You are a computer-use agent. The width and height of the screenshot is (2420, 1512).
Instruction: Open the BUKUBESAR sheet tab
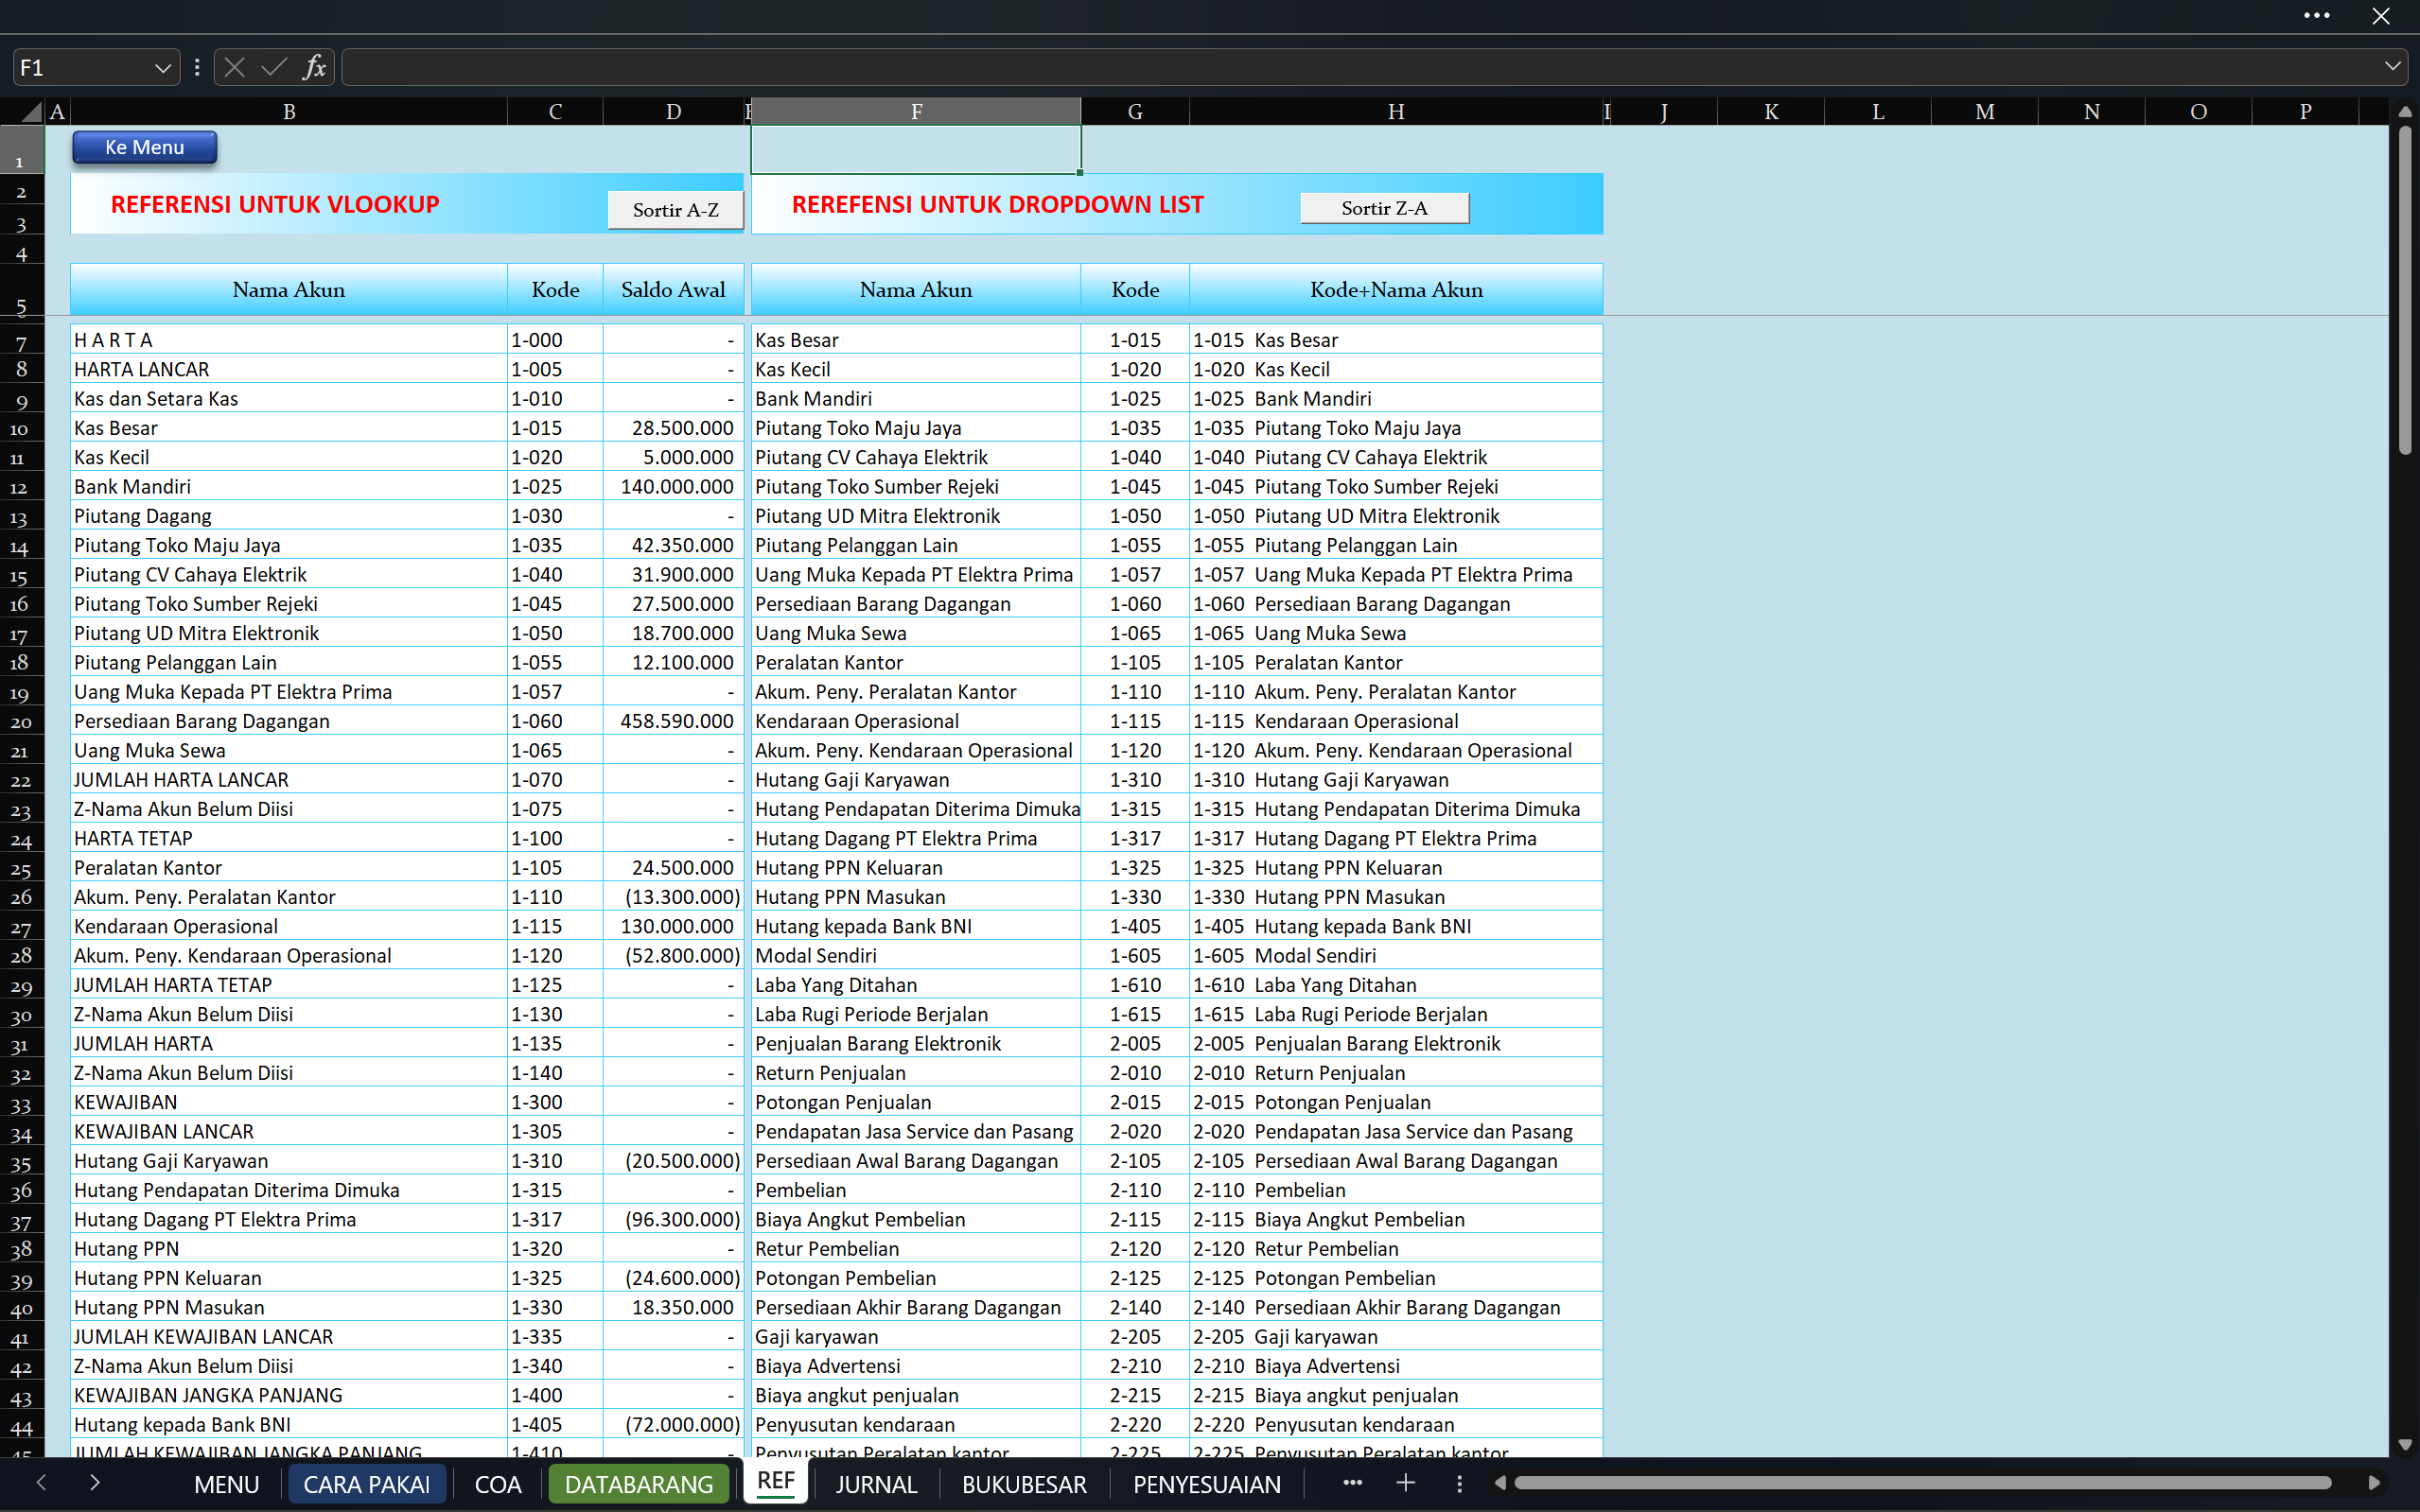(1024, 1484)
